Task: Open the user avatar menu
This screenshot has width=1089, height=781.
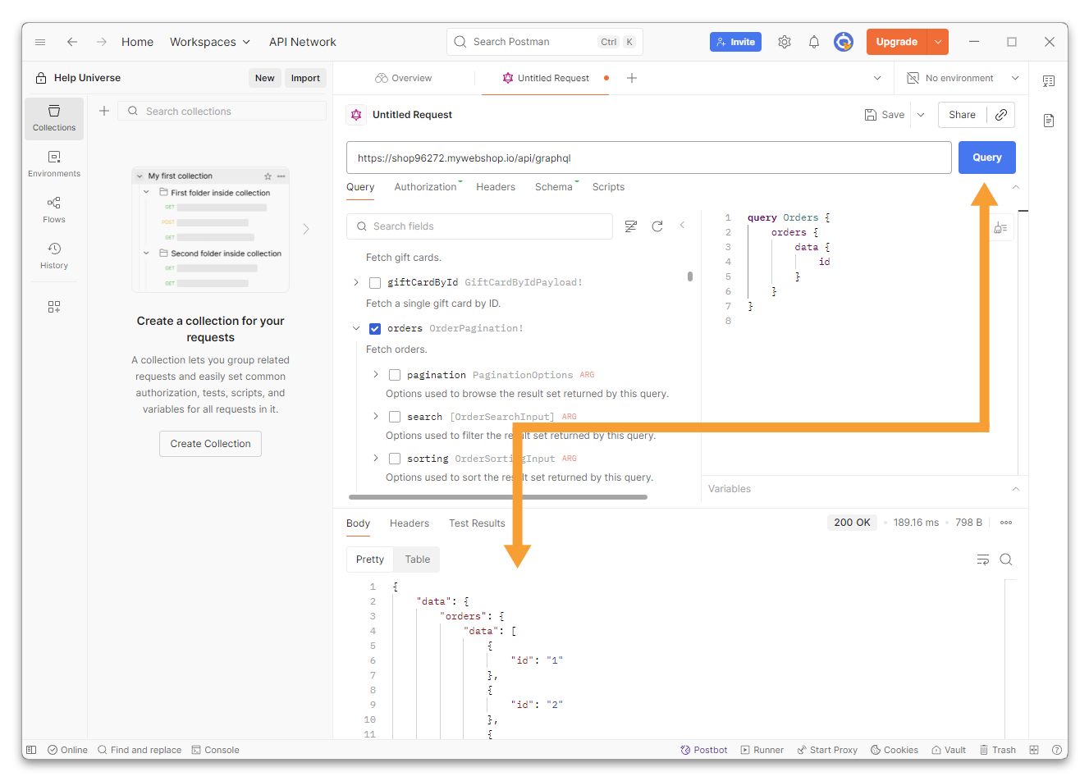Action: point(844,42)
